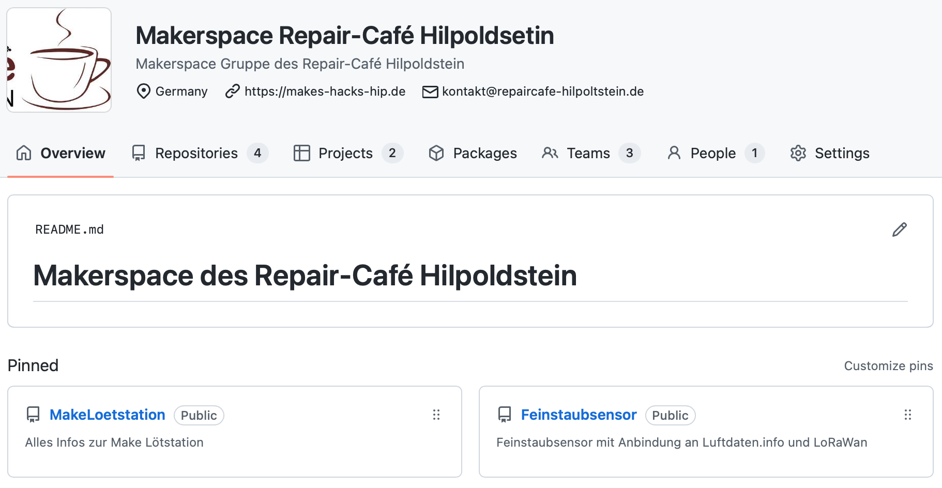Switch to the Repositories tab

click(x=200, y=153)
